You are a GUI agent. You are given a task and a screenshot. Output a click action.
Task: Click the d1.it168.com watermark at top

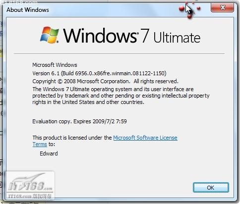point(19,2)
